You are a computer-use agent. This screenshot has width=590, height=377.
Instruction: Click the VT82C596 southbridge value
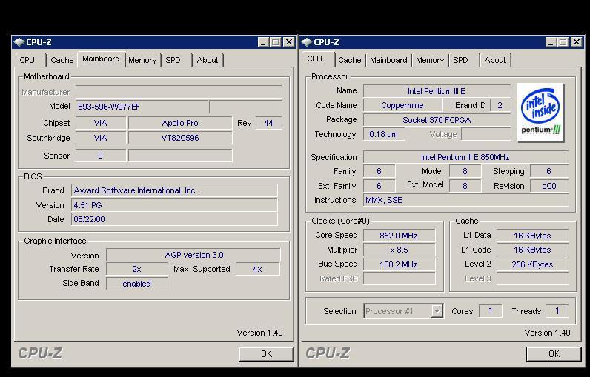[180, 138]
